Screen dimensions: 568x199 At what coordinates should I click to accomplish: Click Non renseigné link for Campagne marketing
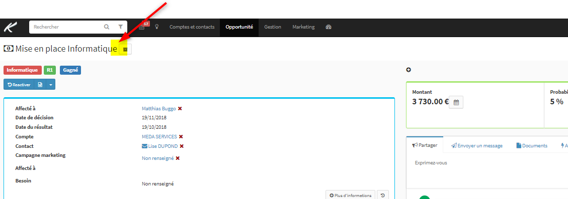coord(158,158)
